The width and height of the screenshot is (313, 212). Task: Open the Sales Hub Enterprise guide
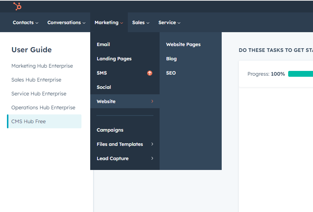(36, 80)
